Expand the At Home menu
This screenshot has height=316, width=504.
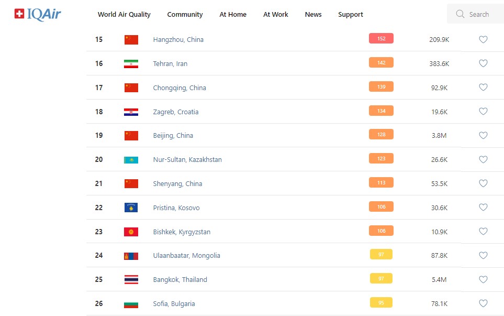(233, 15)
